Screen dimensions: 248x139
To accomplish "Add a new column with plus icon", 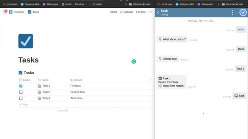I will 151,80.
